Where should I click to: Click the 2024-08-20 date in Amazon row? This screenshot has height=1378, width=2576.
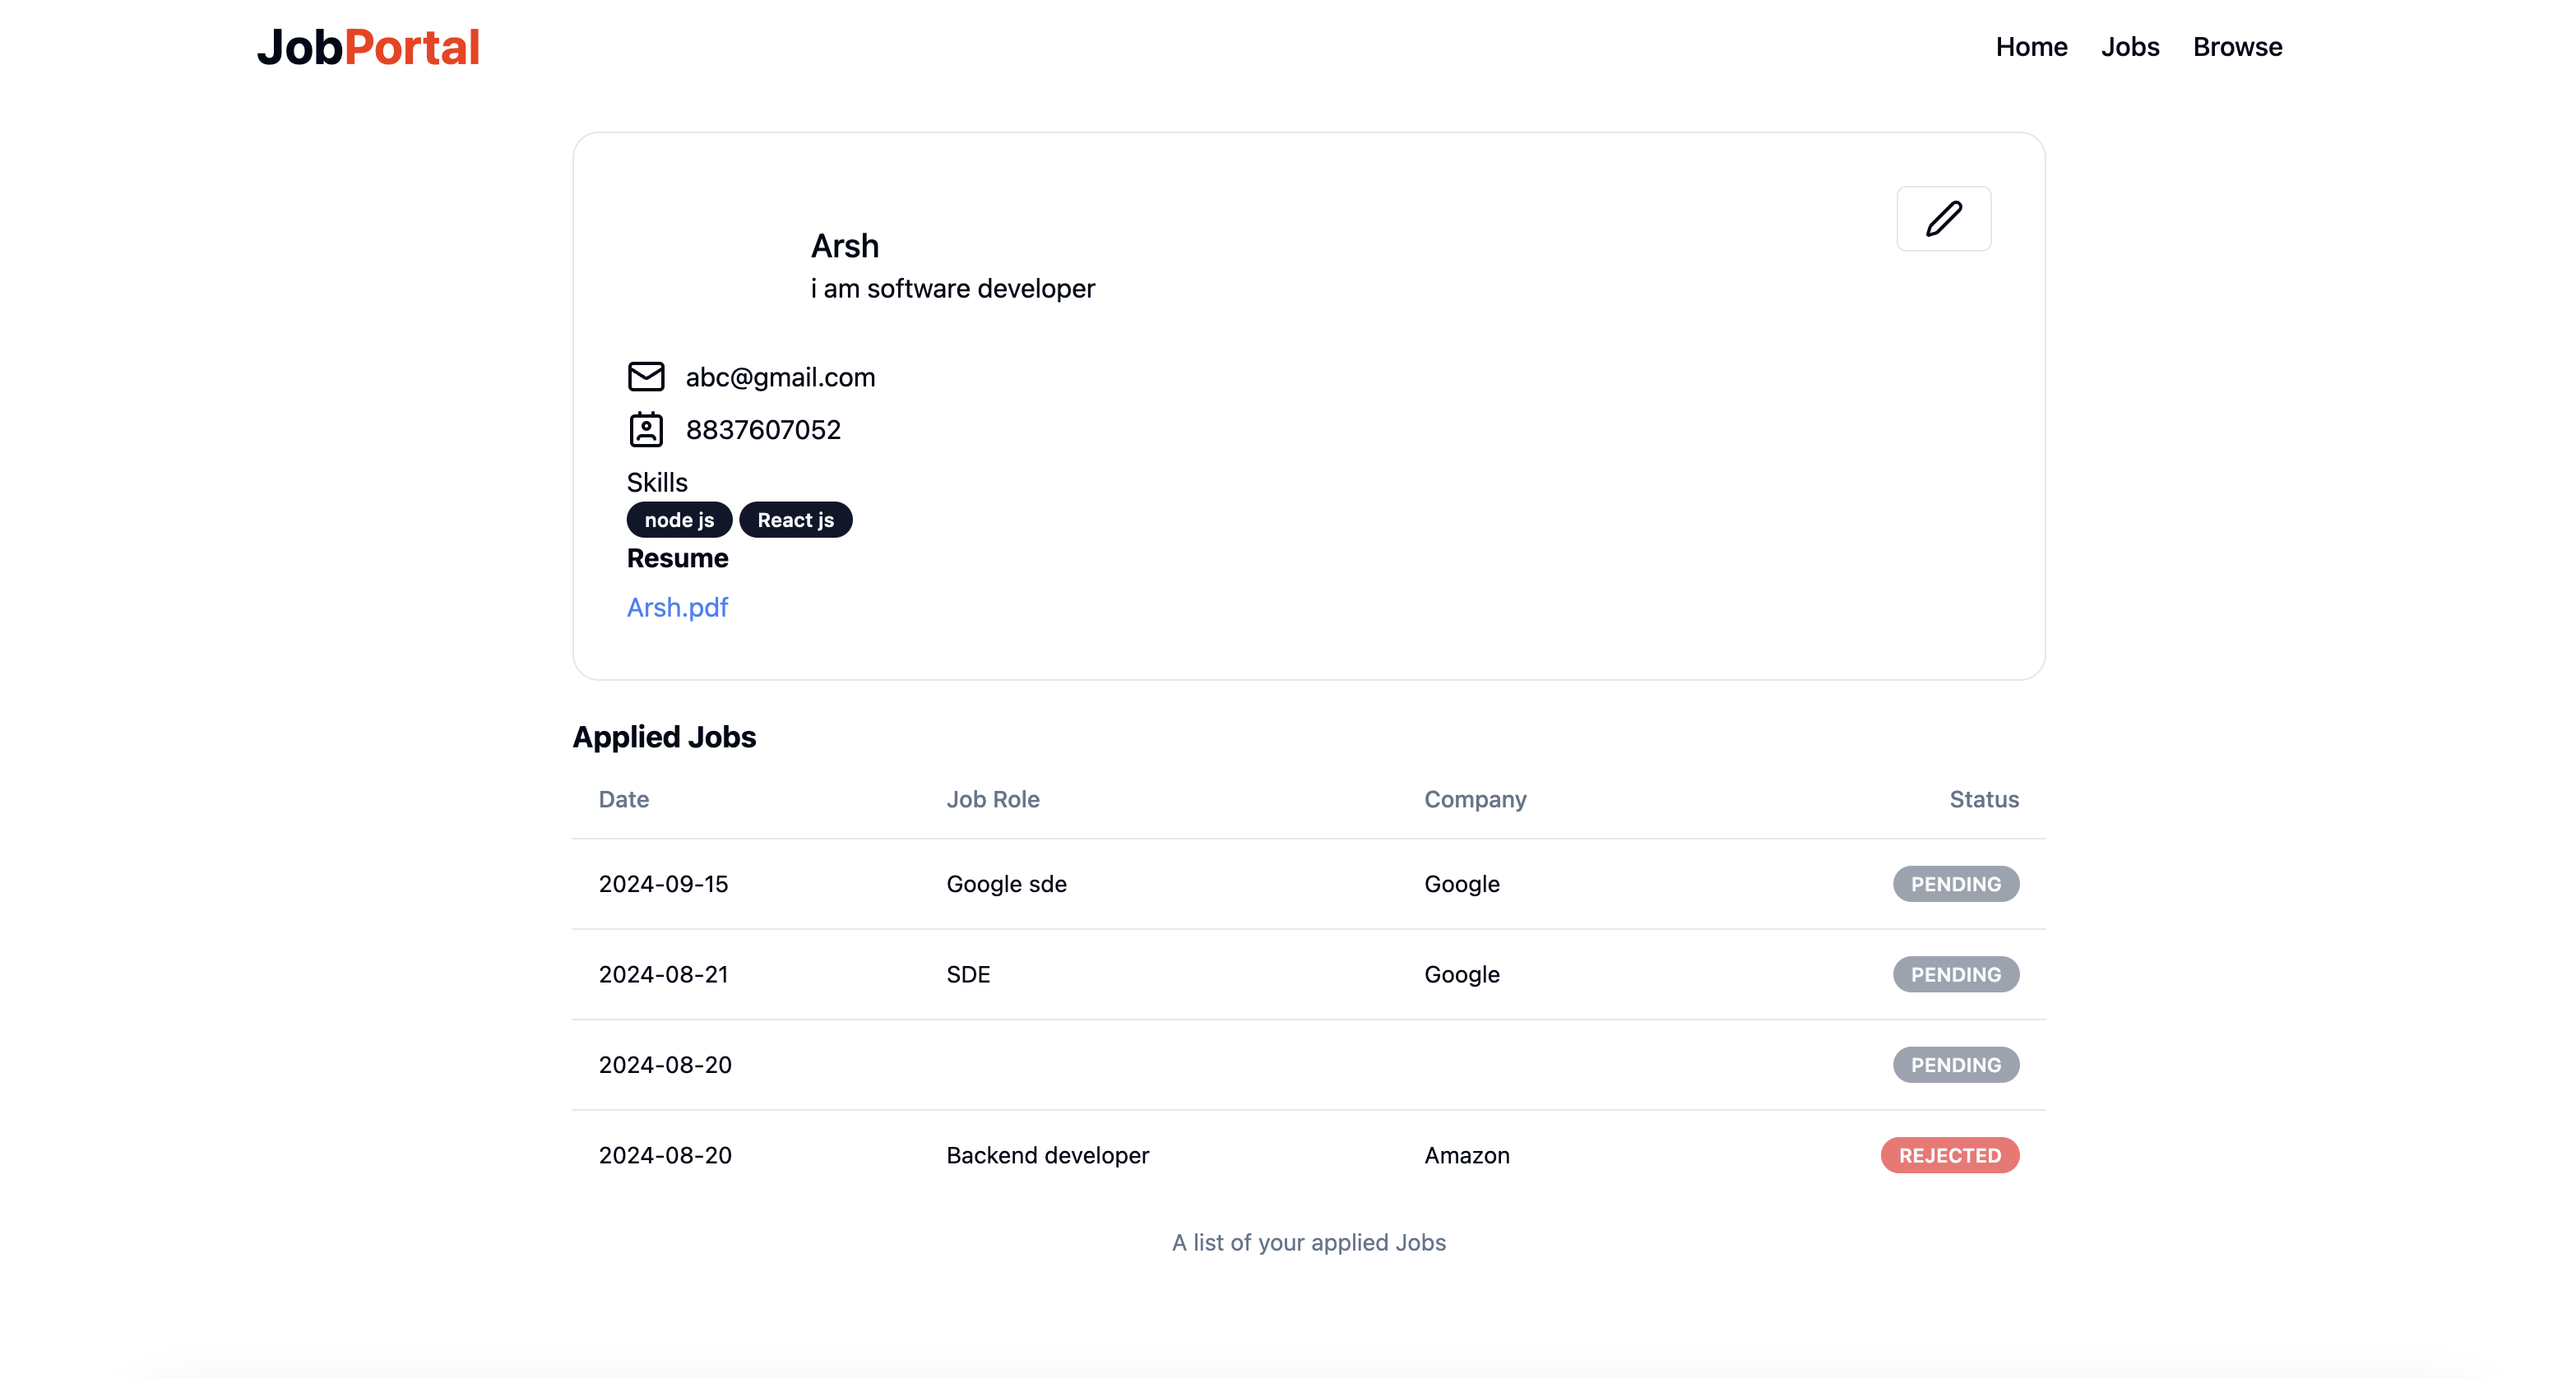pos(665,1155)
